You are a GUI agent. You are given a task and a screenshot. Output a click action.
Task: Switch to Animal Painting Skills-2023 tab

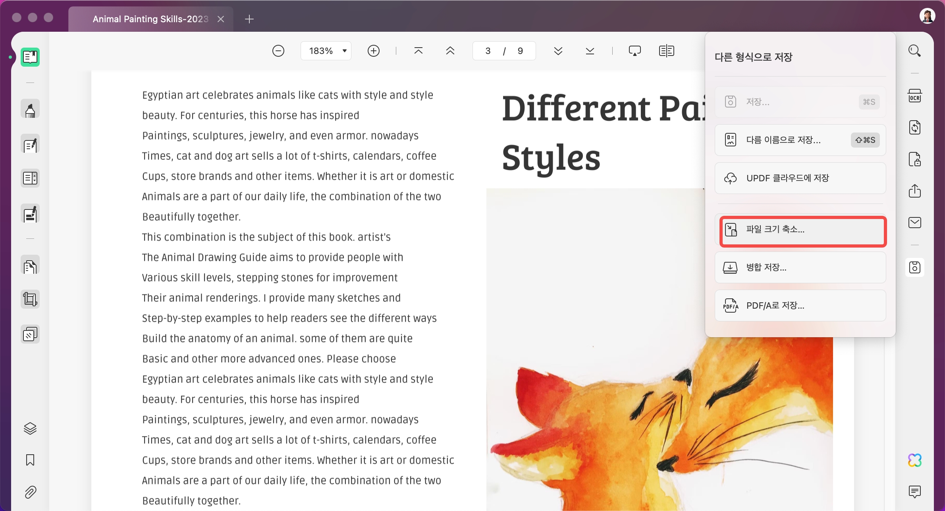tap(150, 19)
